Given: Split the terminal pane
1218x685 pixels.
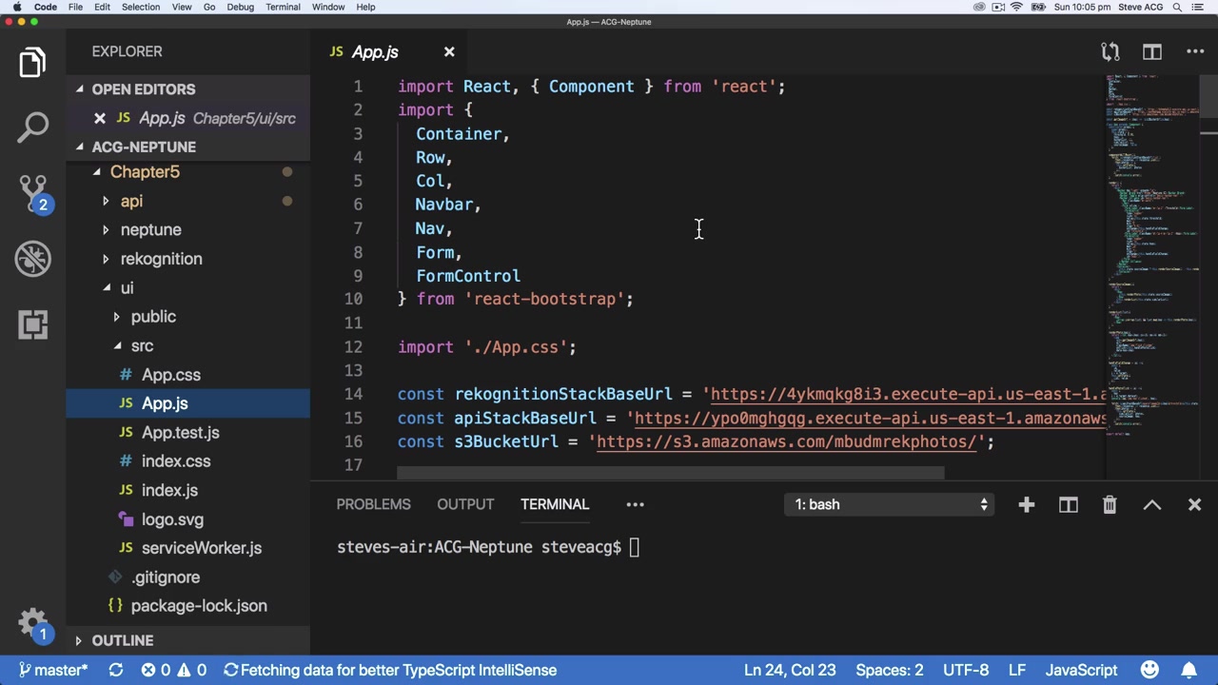Looking at the screenshot, I should [1068, 504].
